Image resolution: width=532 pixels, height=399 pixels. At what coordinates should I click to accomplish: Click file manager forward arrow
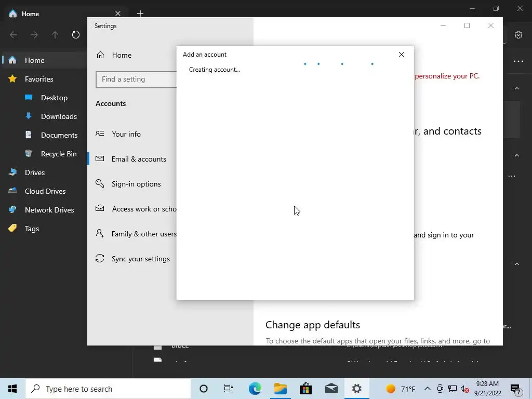34,35
